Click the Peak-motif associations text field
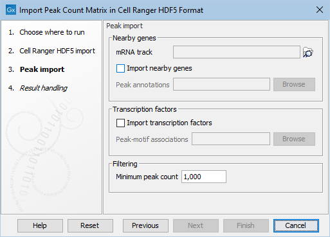The image size is (330, 237). point(231,139)
